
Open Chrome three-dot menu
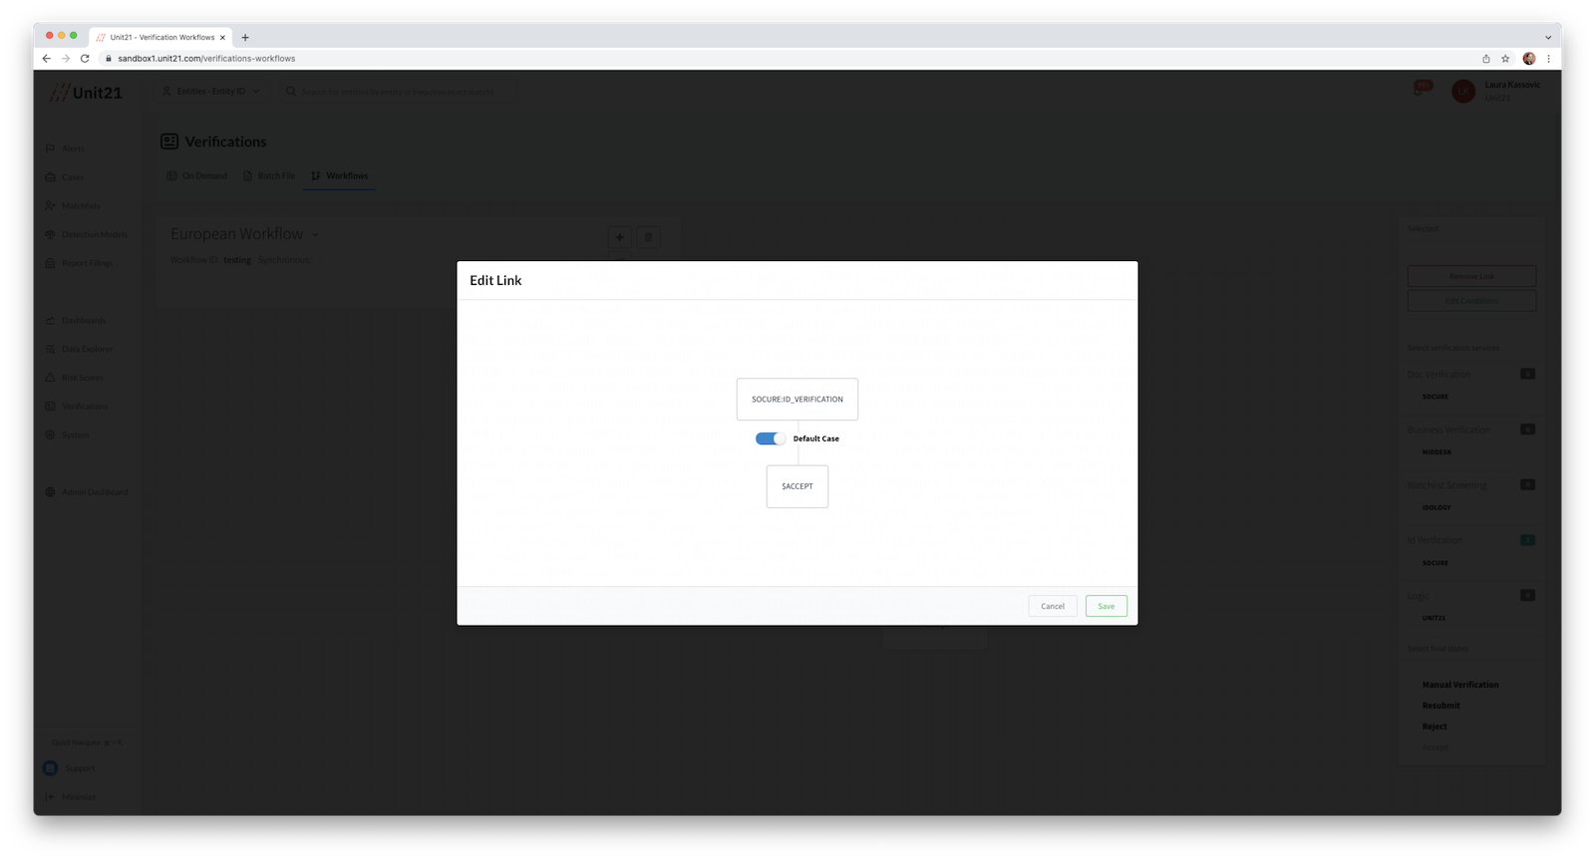(x=1548, y=59)
